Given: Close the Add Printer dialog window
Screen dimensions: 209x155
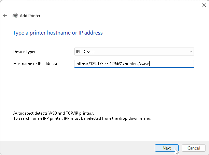Looking at the screenshot, I should coord(204,5).
